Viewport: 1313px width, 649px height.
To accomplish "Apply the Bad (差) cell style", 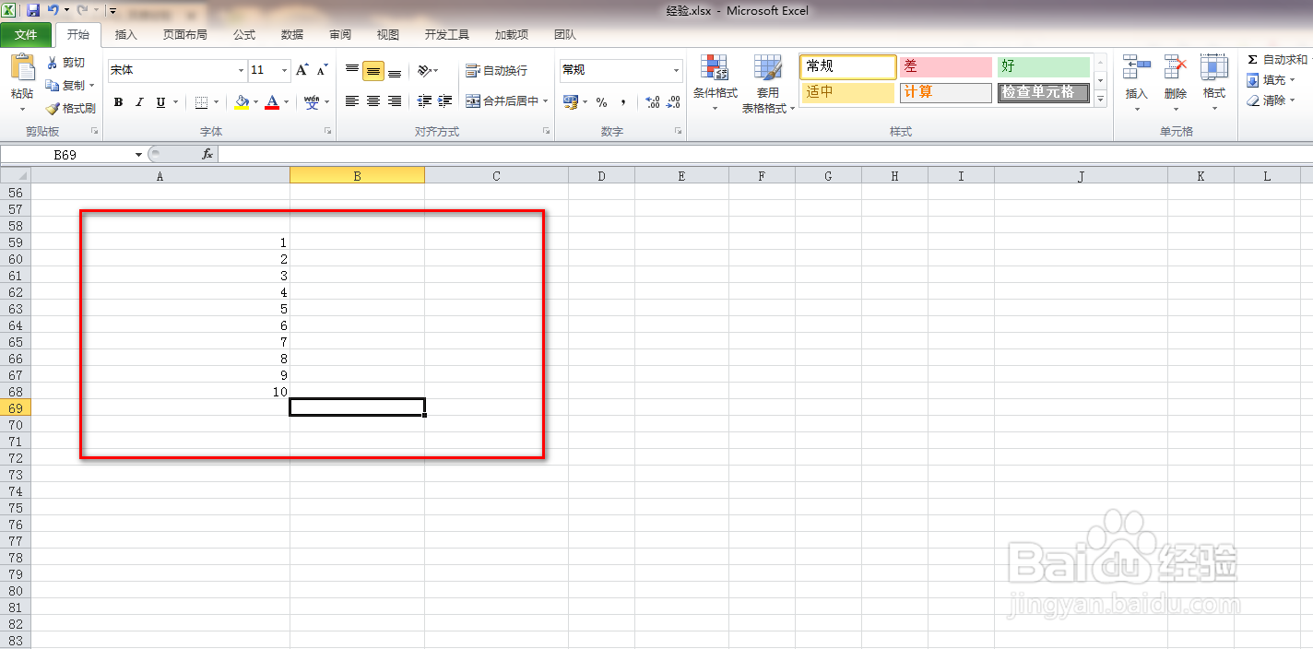I will [x=945, y=66].
